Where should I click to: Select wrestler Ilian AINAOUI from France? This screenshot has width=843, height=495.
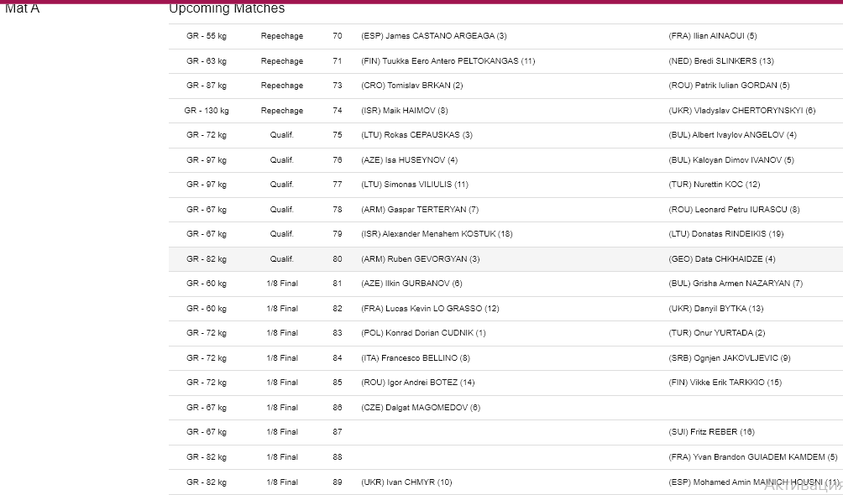pyautogui.click(x=712, y=36)
